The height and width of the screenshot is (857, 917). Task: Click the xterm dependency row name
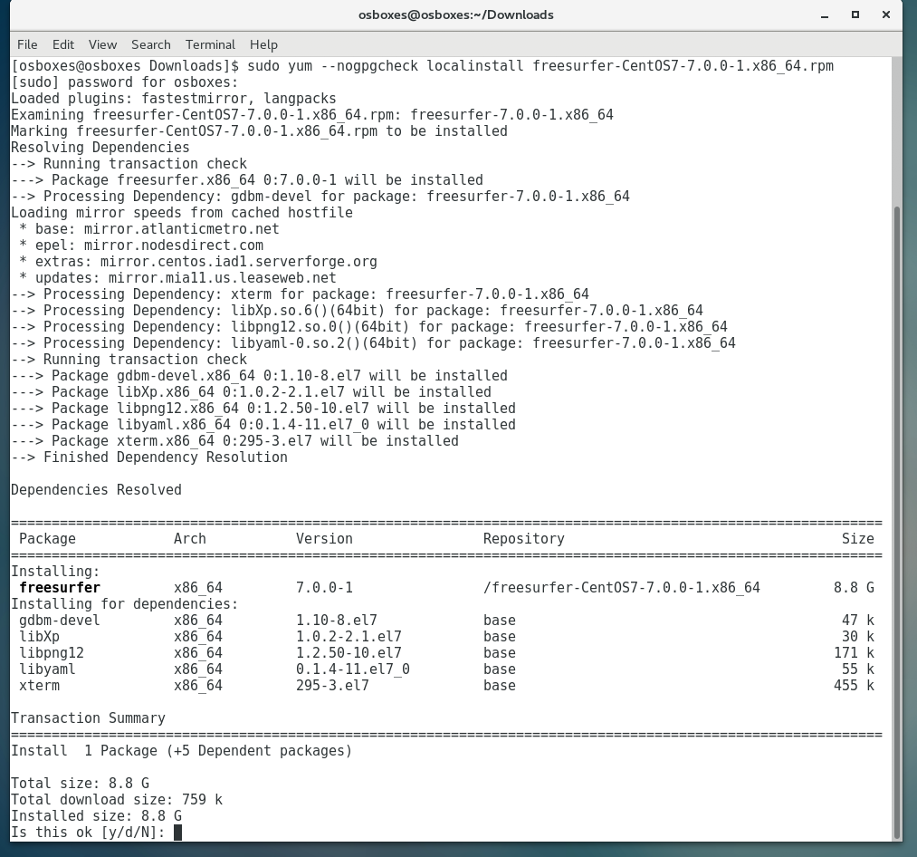coord(39,686)
